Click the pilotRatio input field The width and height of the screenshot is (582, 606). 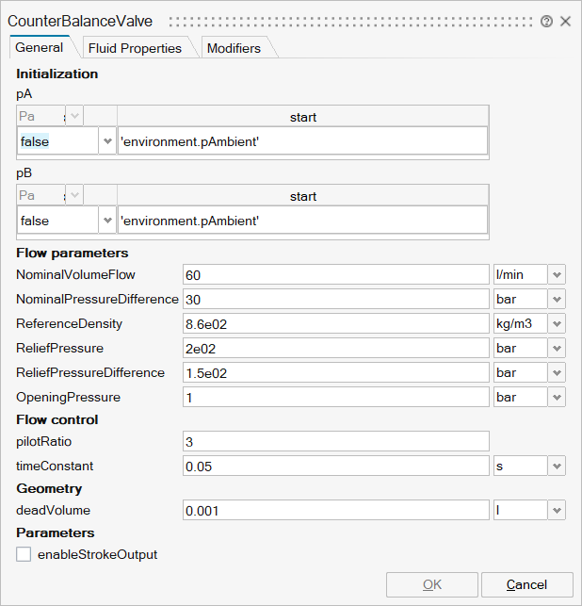(335, 441)
